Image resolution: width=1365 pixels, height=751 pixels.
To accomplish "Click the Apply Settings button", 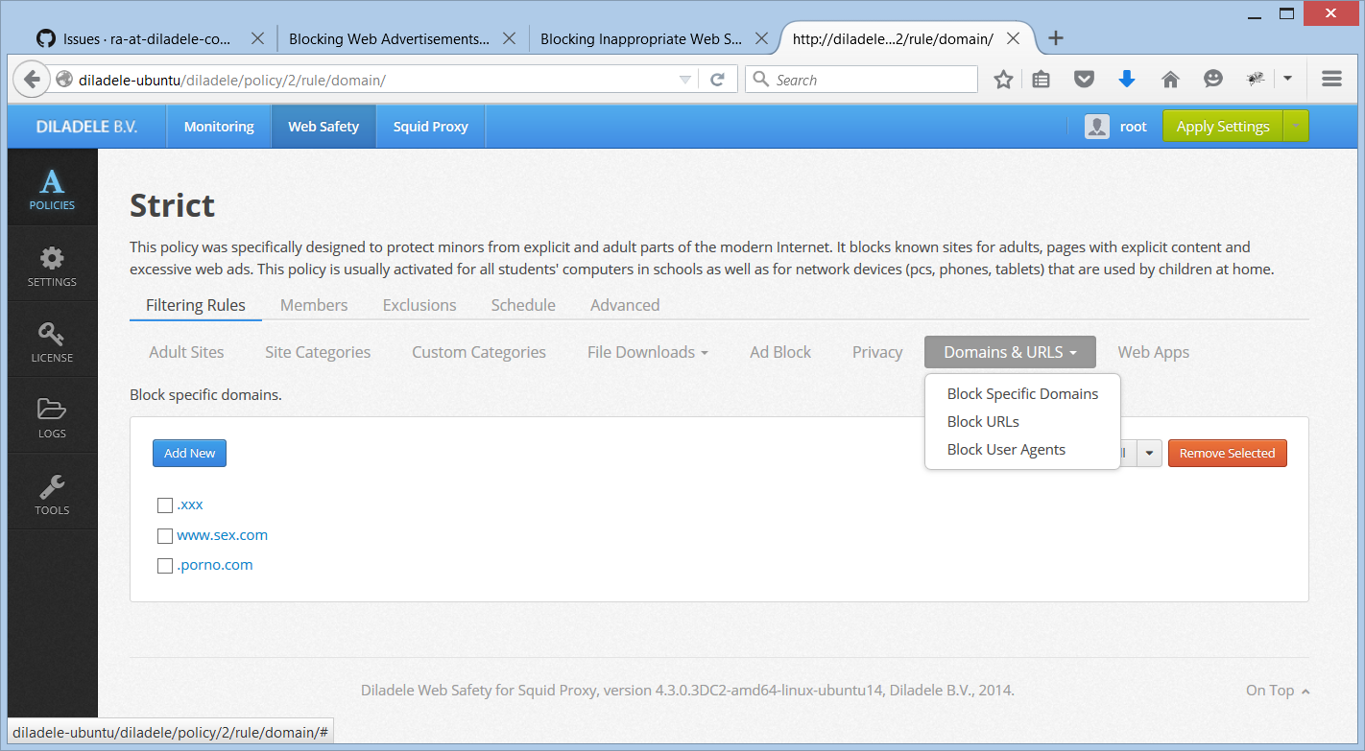I will (1223, 127).
